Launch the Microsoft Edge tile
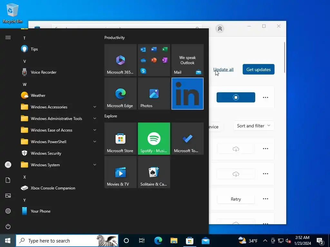The height and width of the screenshot is (247, 330). click(121, 94)
